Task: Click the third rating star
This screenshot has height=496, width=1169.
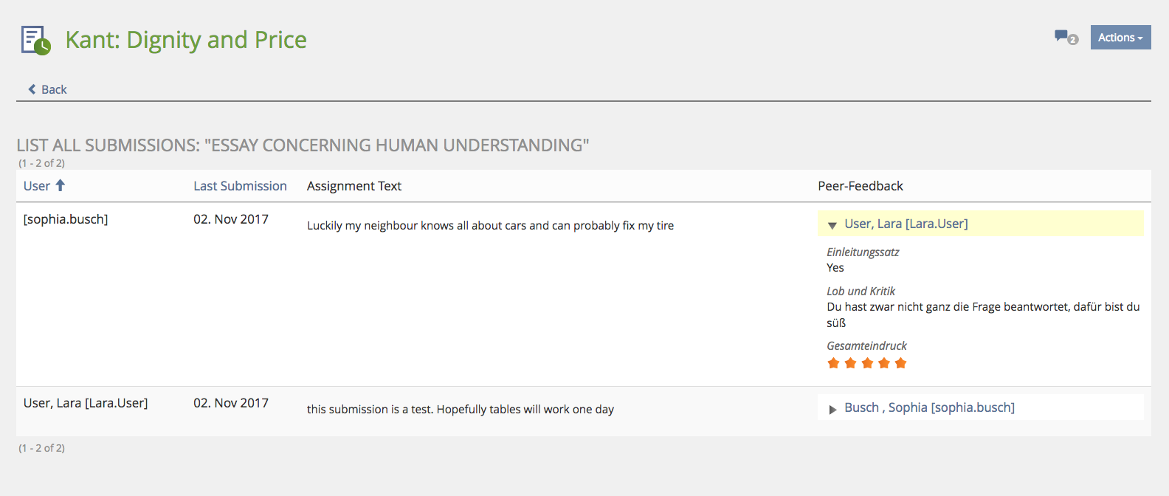Action: click(x=867, y=363)
